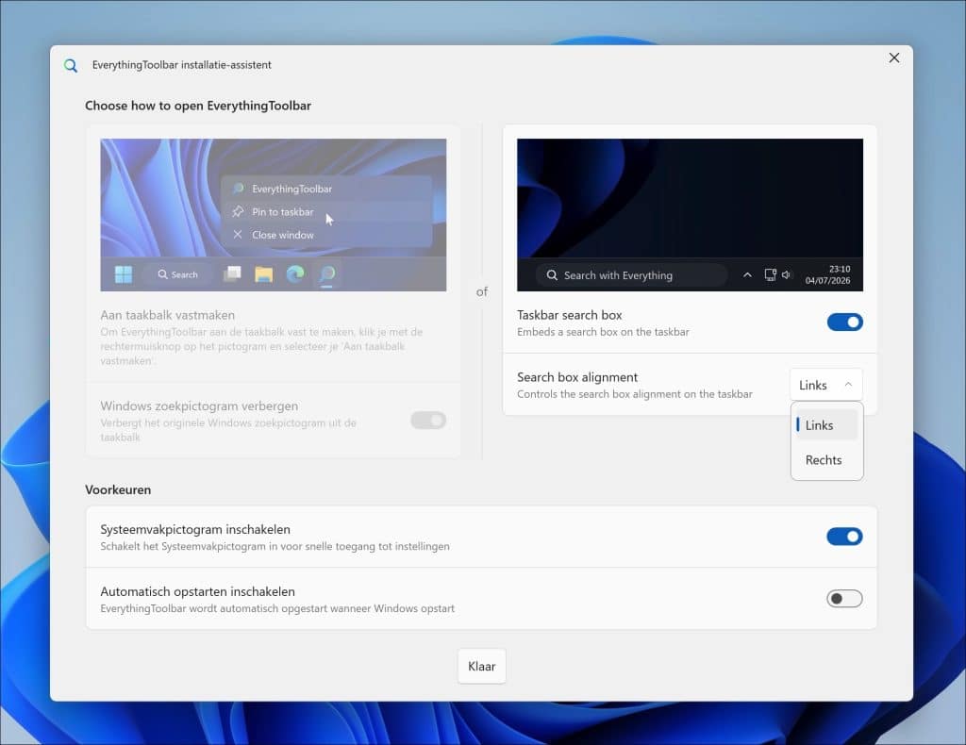Viewport: 966px width, 745px height.
Task: Click the Voorkeuren section heading
Action: coord(118,490)
